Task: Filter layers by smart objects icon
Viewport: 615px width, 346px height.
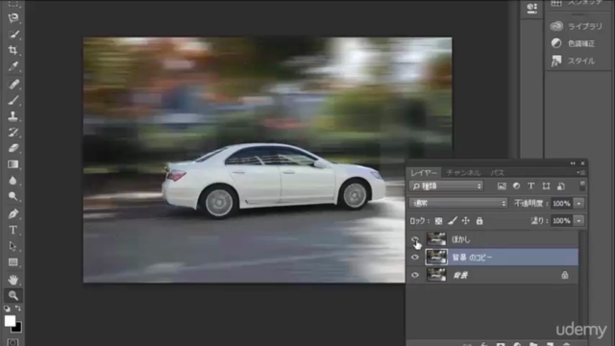Action: pos(561,186)
